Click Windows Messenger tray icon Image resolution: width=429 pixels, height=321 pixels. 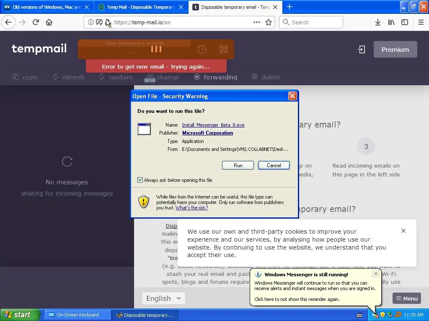pos(375,315)
